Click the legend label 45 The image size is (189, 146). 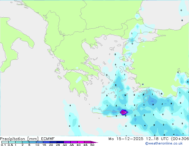[85, 145]
